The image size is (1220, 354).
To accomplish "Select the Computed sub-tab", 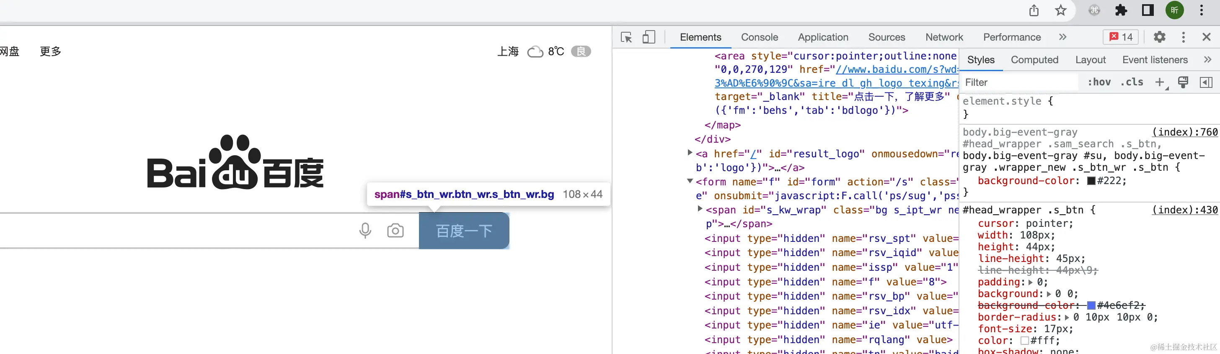I will pyautogui.click(x=1034, y=60).
